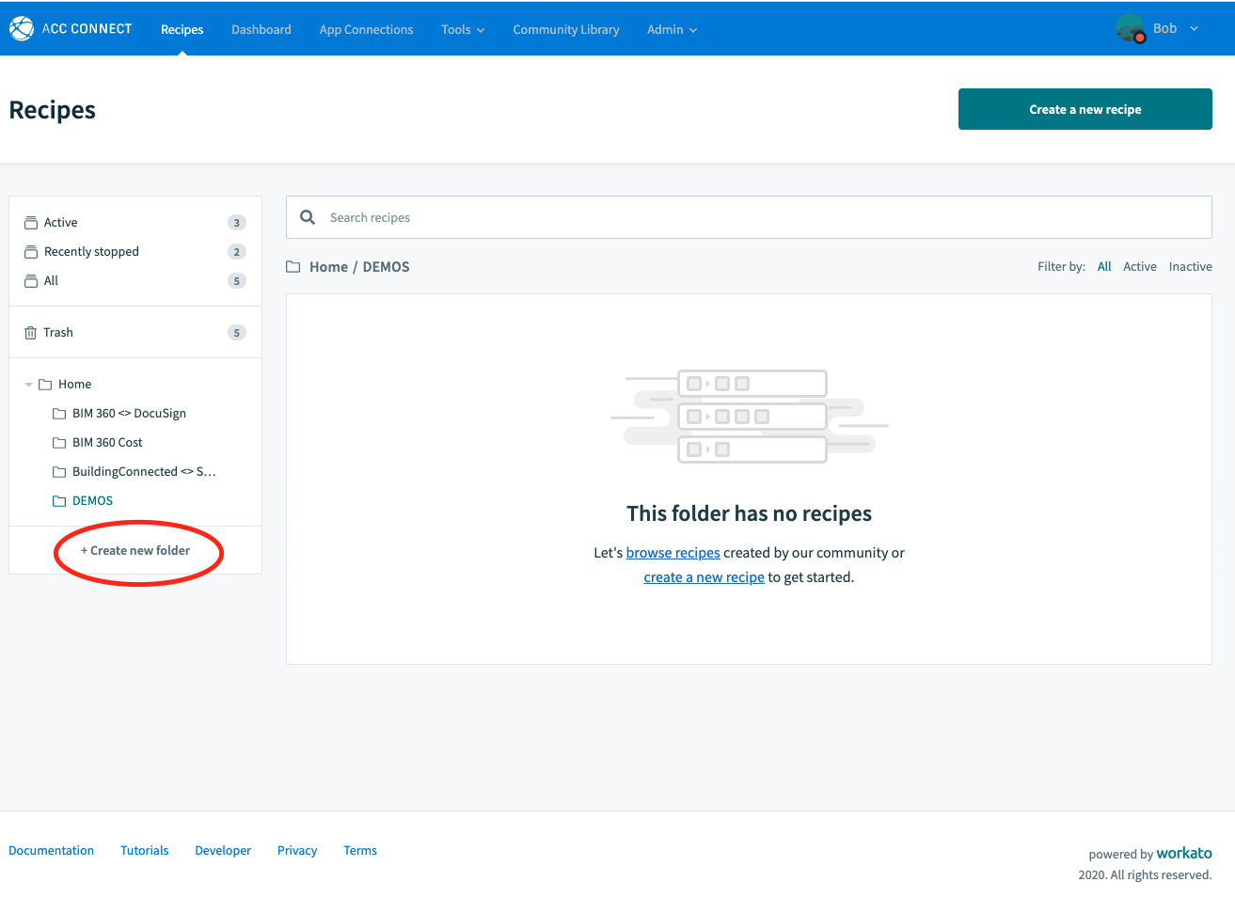Filter recipes by Active
Viewport: 1235px width, 913px height.
[1140, 267]
